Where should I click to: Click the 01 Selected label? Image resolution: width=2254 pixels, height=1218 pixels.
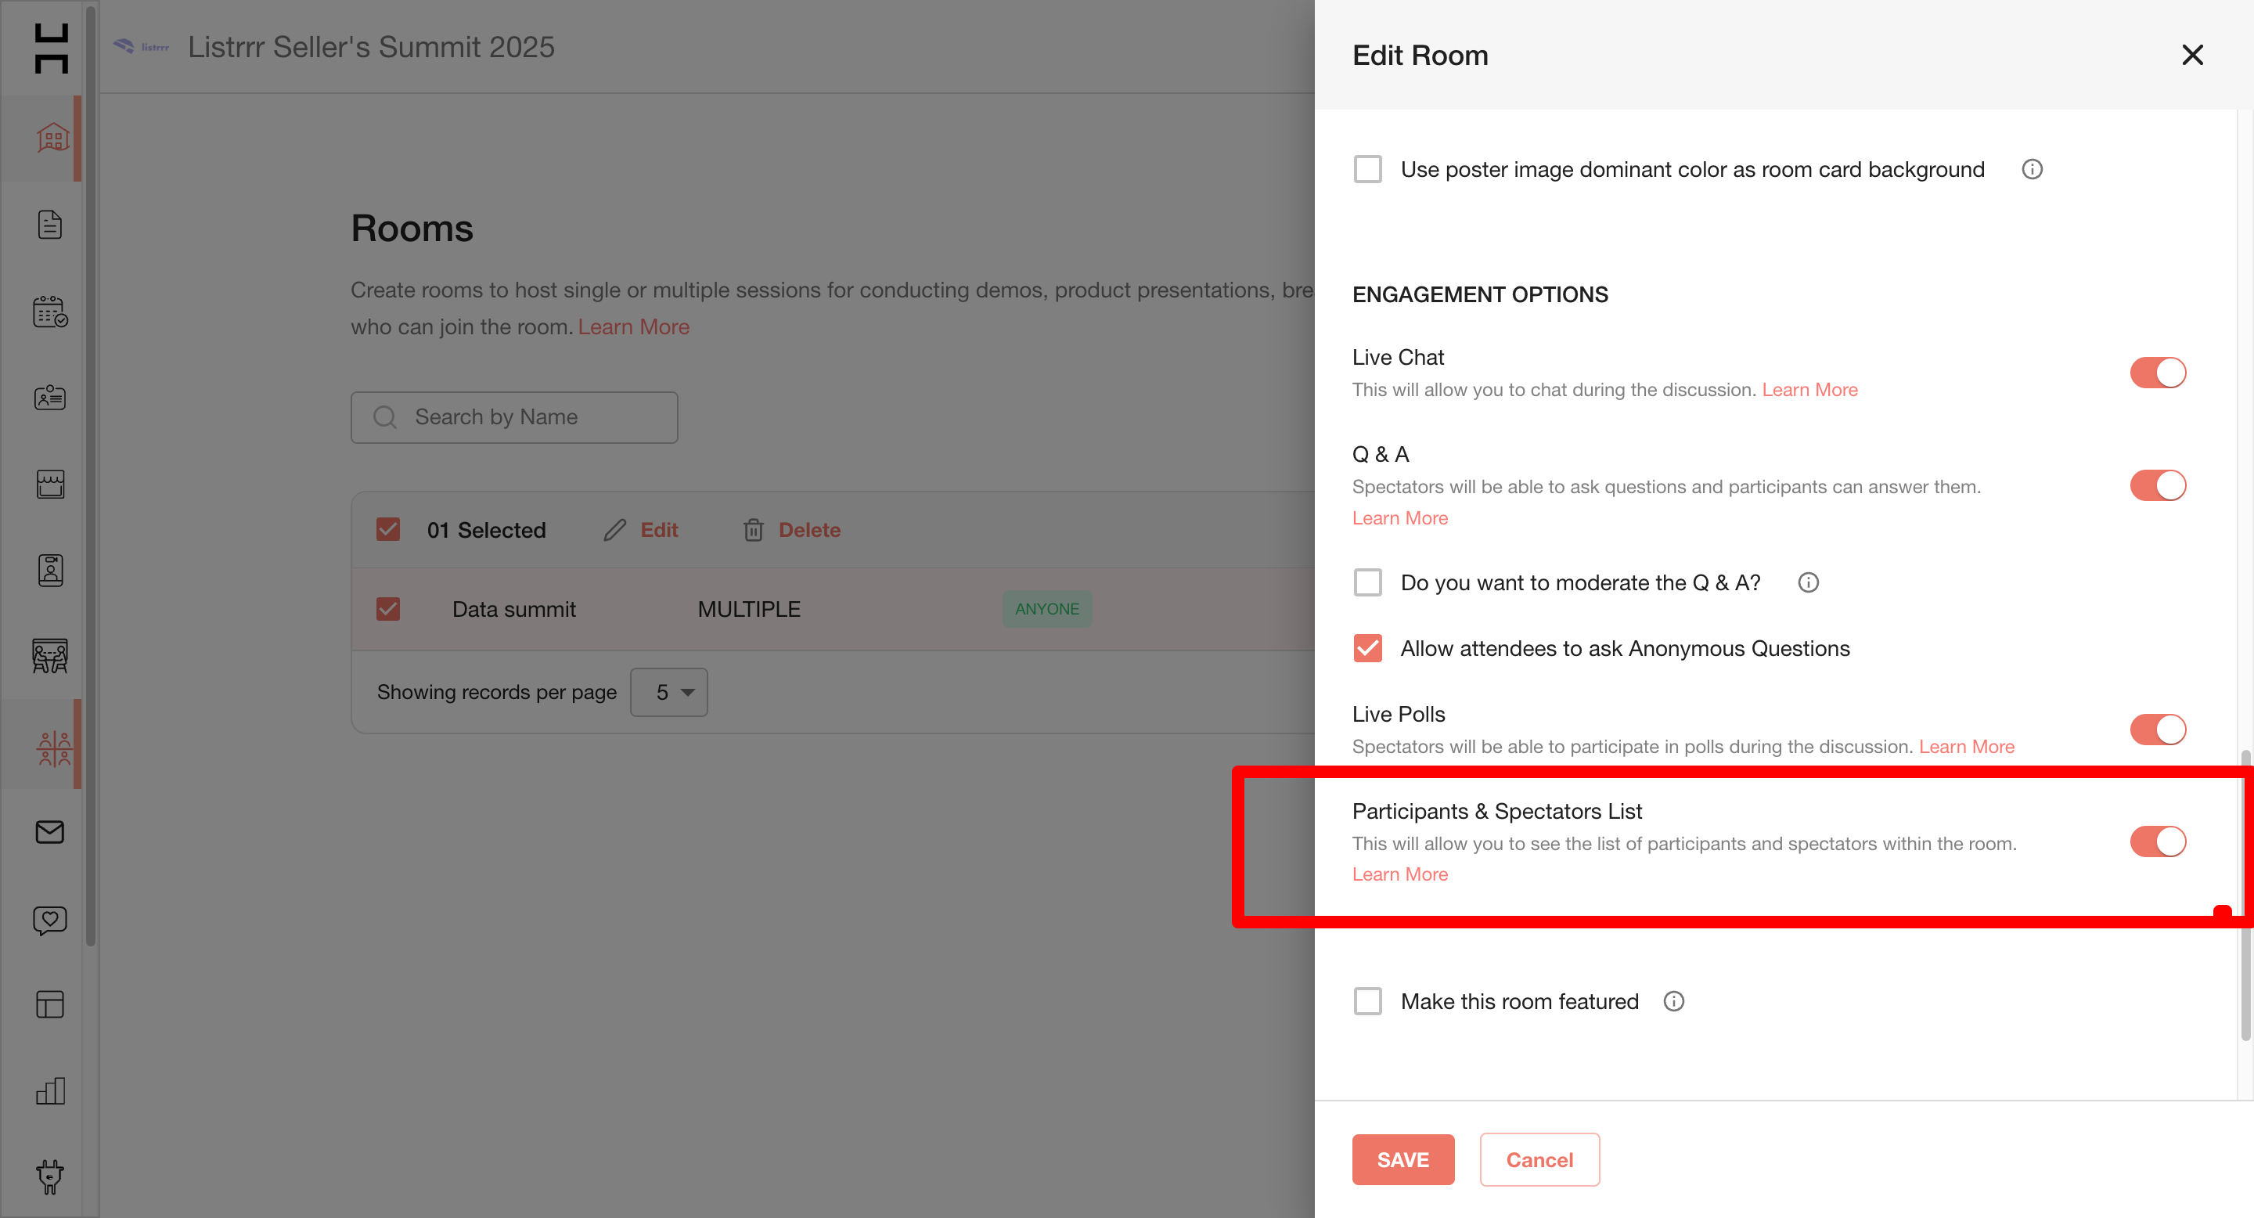pyautogui.click(x=487, y=530)
